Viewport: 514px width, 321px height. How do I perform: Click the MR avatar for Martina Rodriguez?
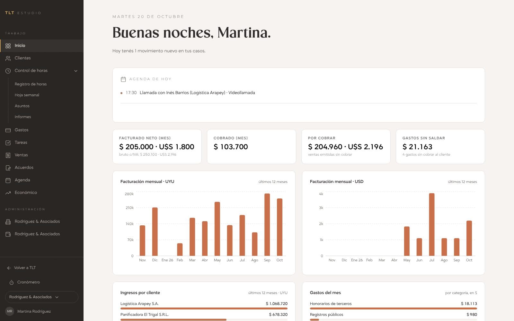[x=10, y=311]
